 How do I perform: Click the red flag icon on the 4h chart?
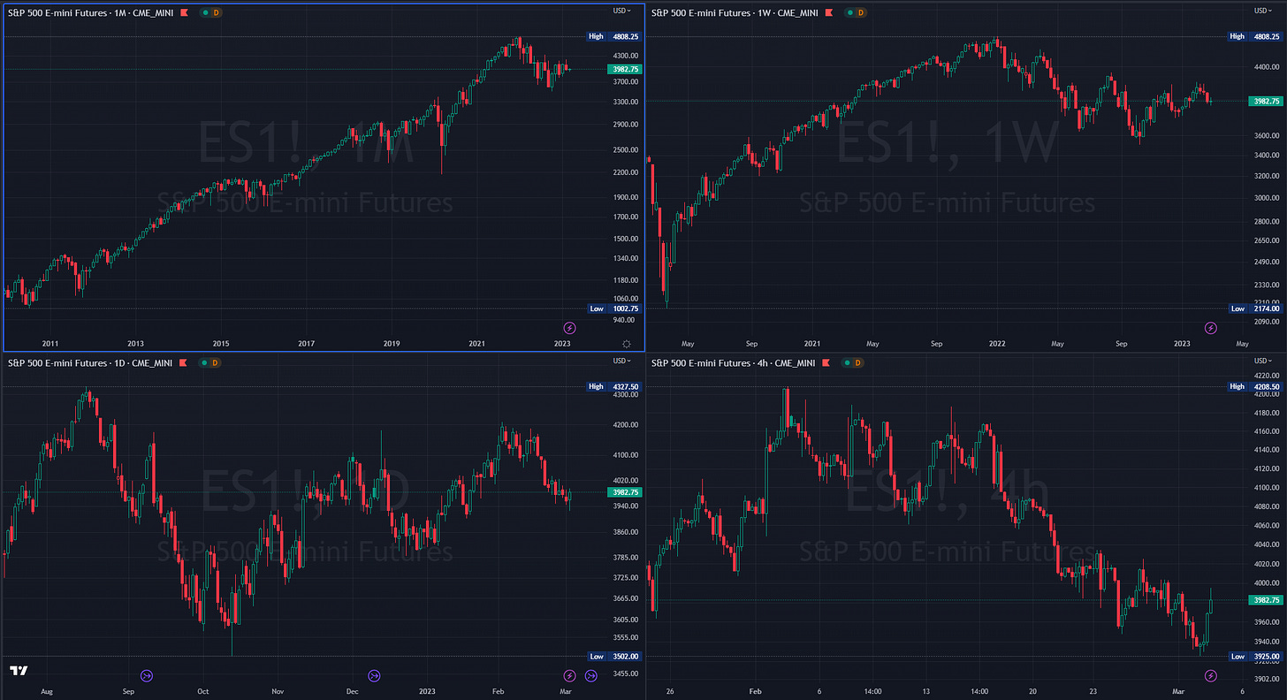coord(827,362)
